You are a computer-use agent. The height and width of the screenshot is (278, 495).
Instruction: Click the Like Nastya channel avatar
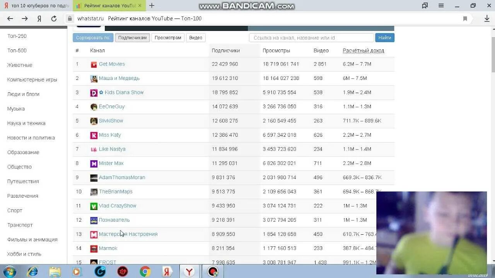(94, 149)
